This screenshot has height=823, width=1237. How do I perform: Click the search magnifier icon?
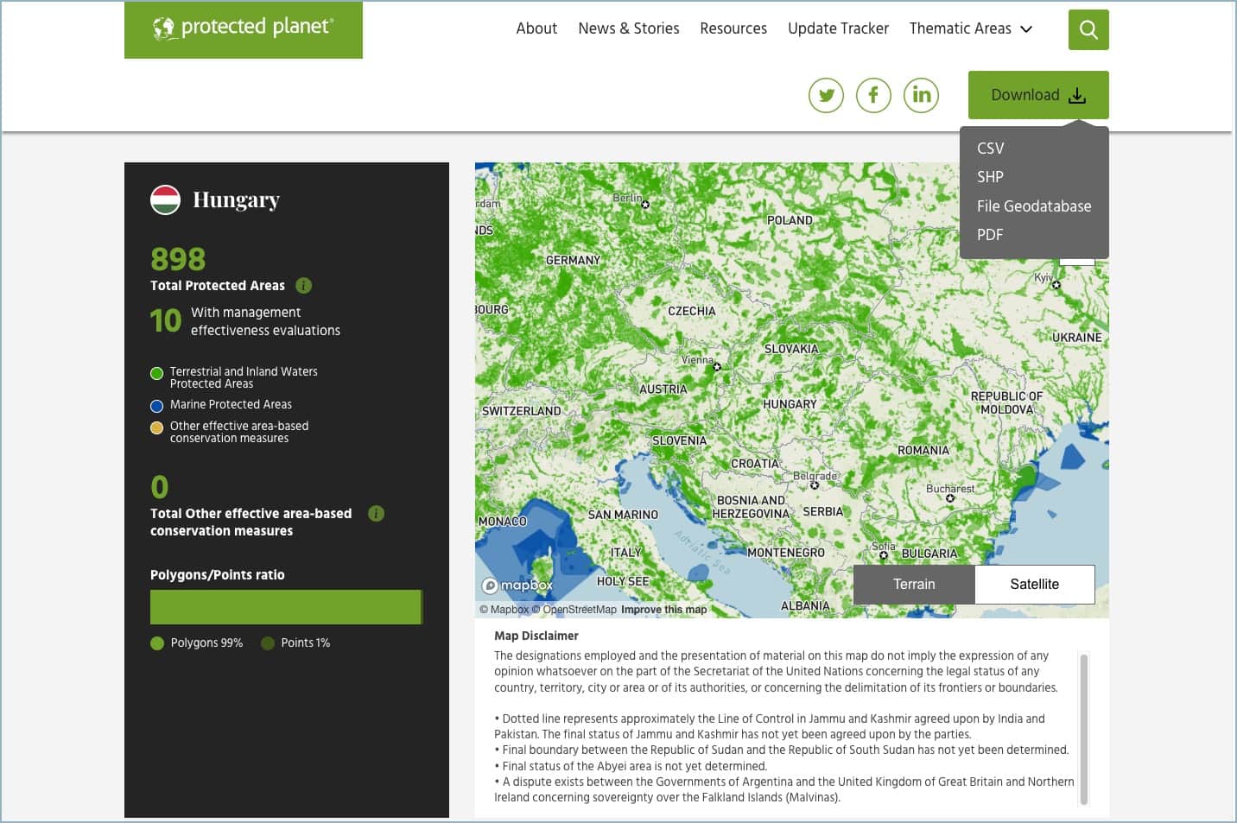[1088, 30]
